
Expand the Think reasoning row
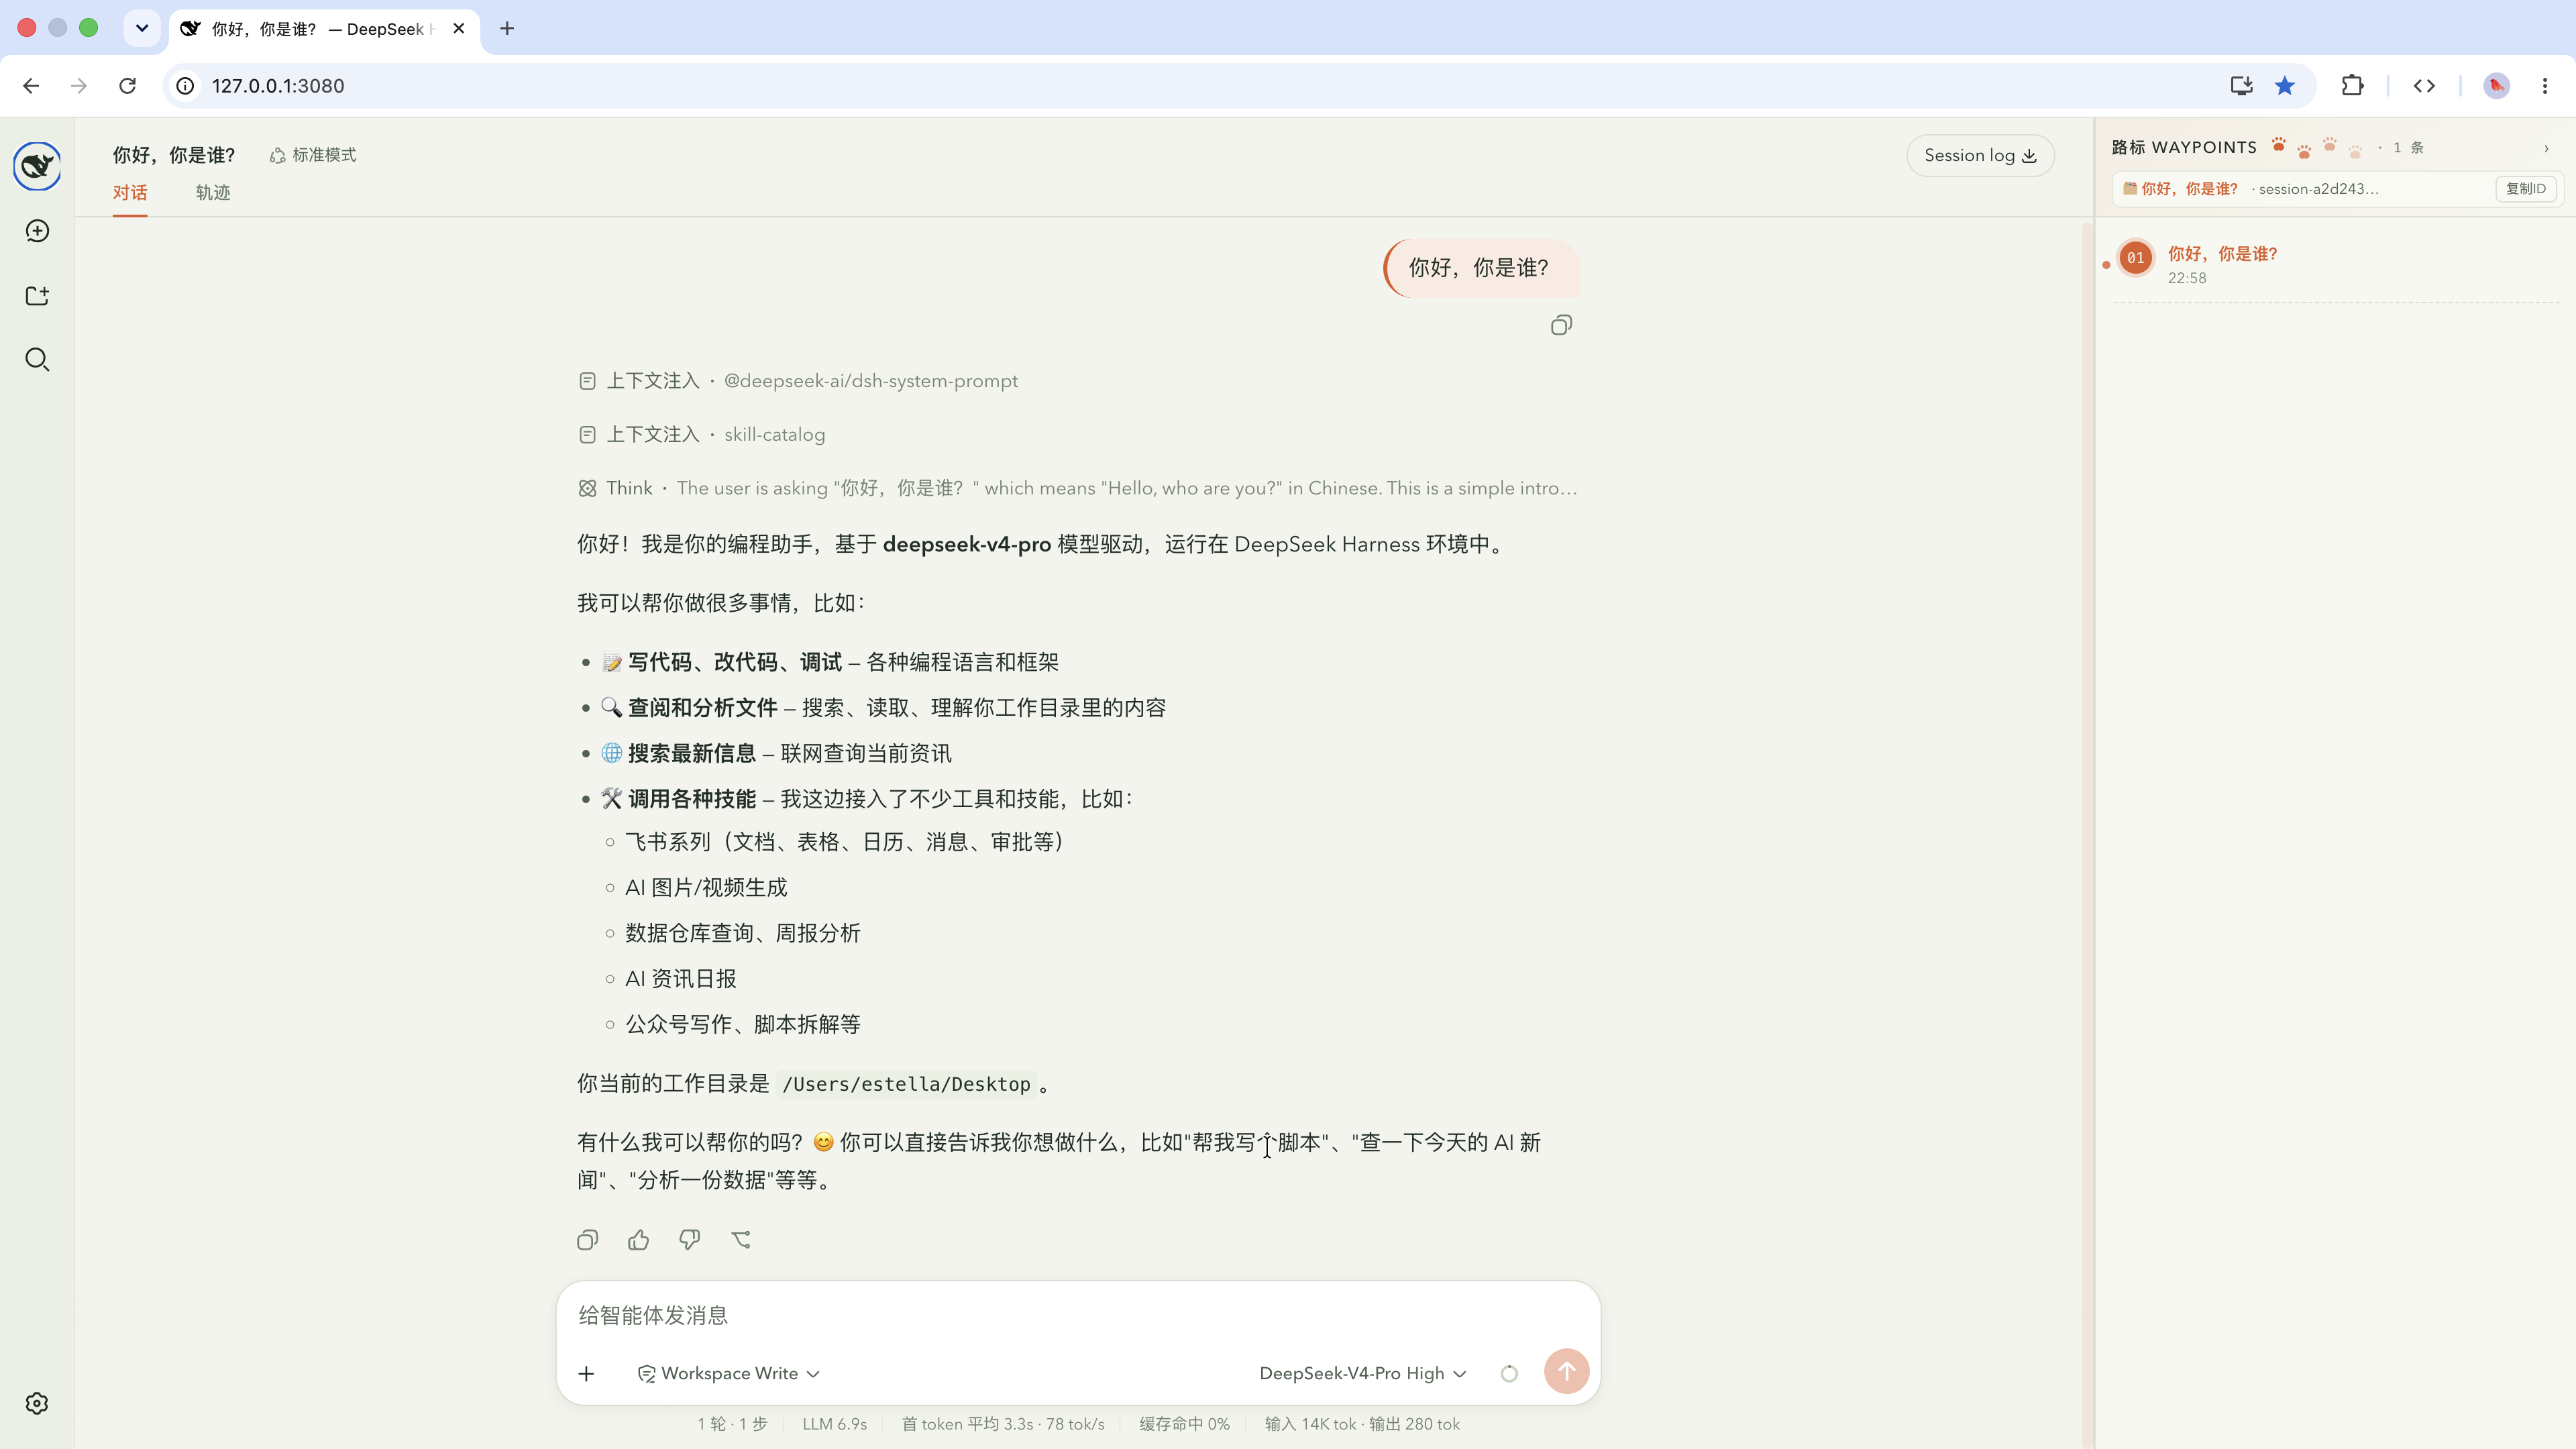[1077, 489]
